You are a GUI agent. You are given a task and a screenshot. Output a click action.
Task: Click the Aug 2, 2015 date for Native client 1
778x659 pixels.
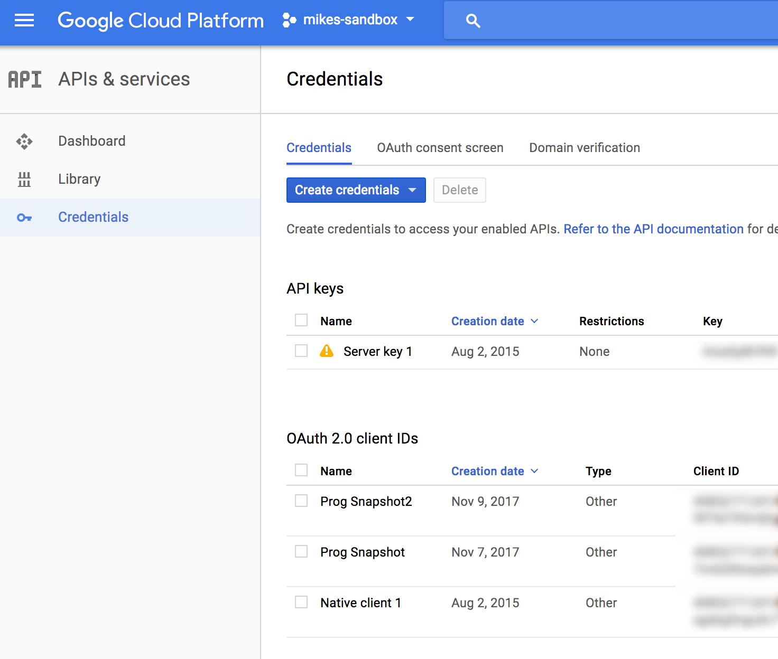click(x=485, y=603)
